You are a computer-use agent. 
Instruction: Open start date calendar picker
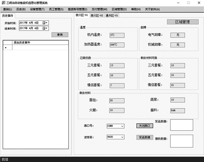tap(45, 23)
